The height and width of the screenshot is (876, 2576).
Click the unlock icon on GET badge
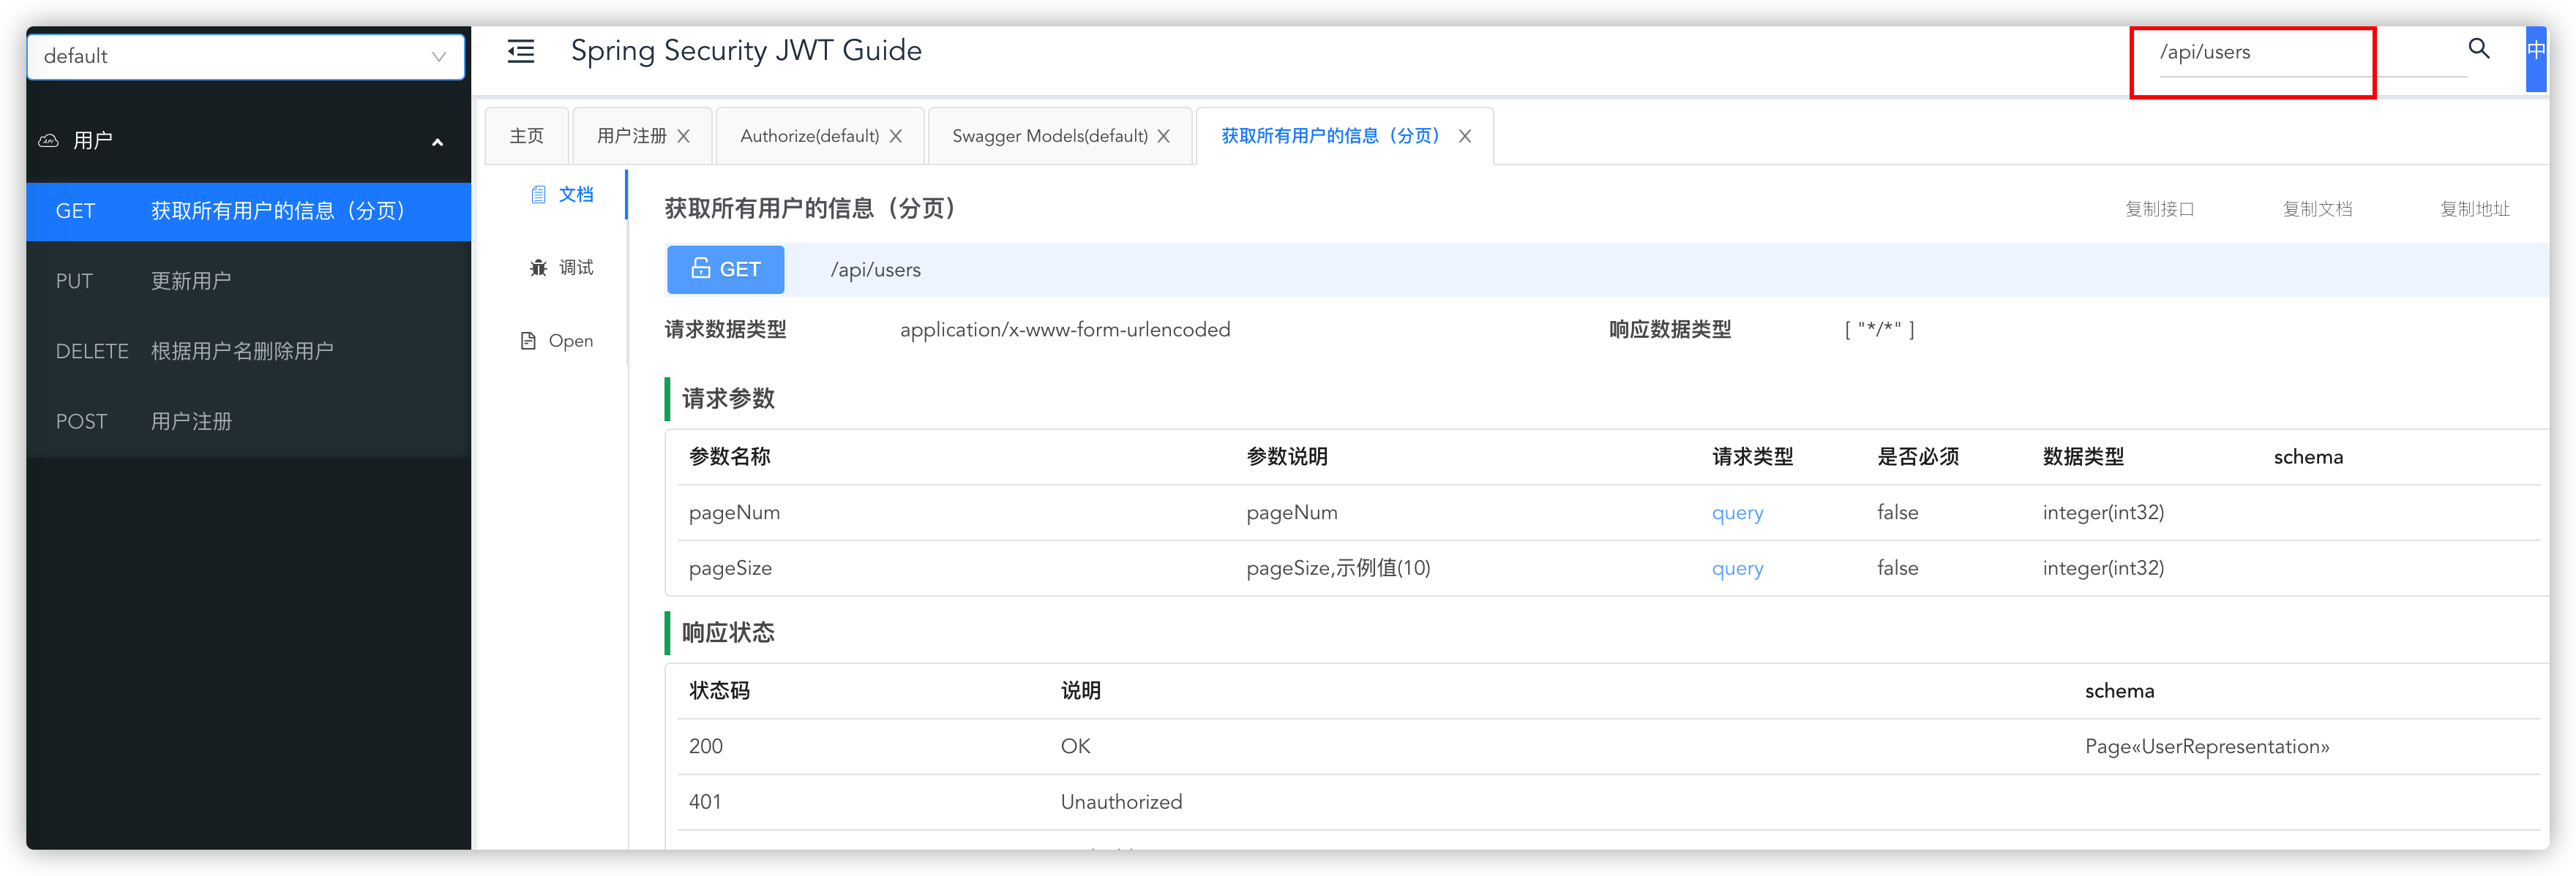[701, 268]
